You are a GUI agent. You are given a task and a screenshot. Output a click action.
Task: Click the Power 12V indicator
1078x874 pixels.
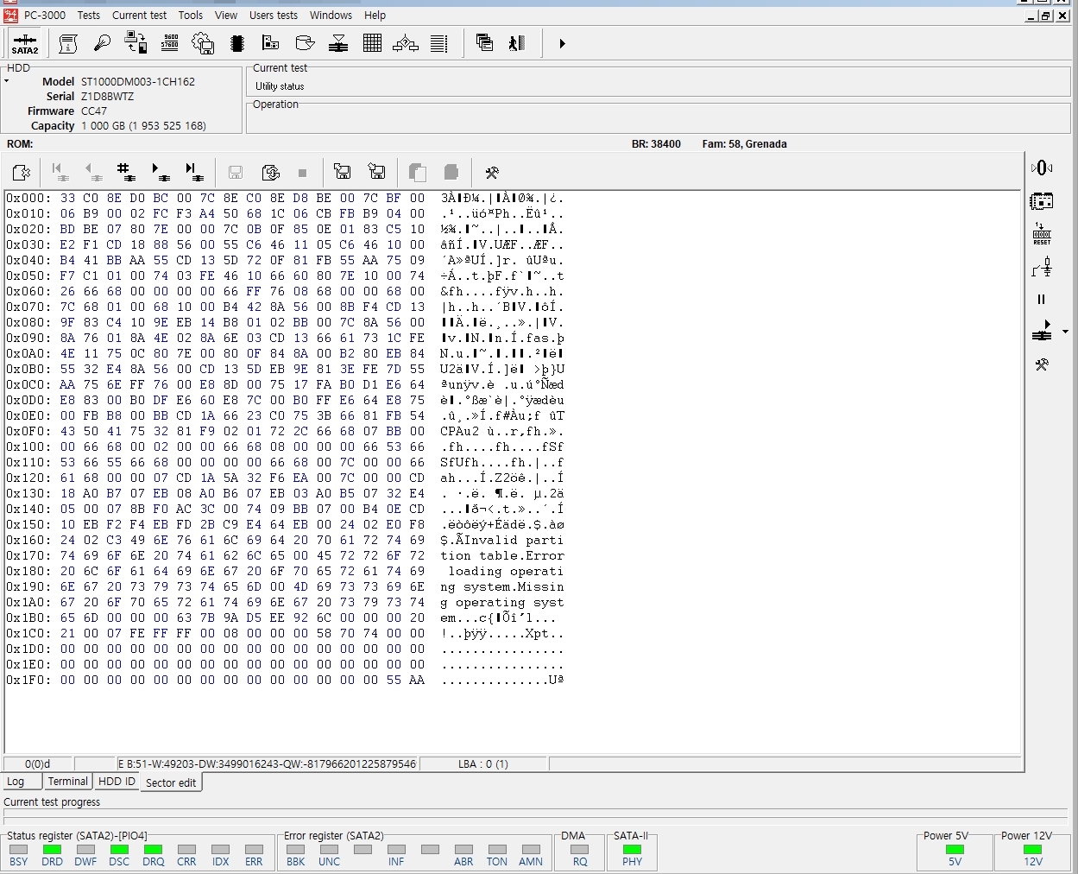click(x=1032, y=850)
